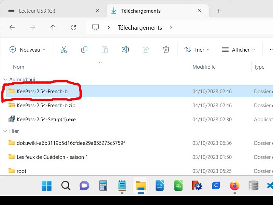Click the Rename icon in toolbar

pos(125,50)
